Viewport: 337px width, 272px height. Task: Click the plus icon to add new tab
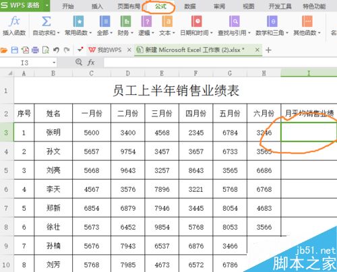[268, 50]
